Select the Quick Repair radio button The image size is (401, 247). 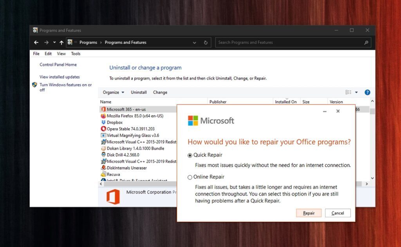point(190,155)
